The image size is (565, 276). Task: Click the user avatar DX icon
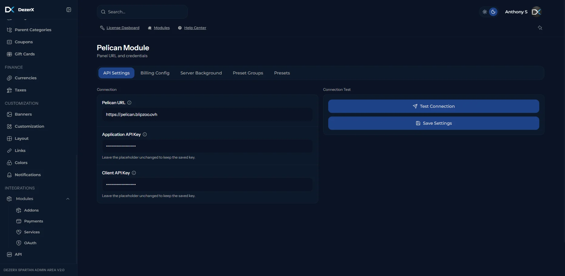point(537,12)
